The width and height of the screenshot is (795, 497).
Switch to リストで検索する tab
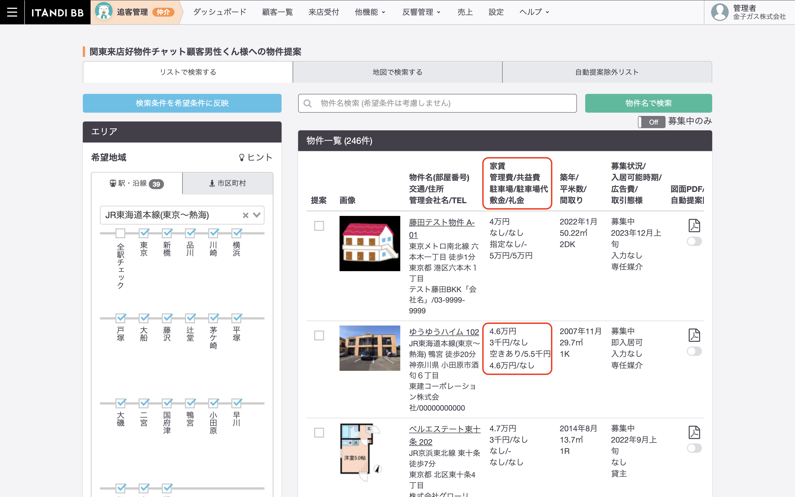188,72
